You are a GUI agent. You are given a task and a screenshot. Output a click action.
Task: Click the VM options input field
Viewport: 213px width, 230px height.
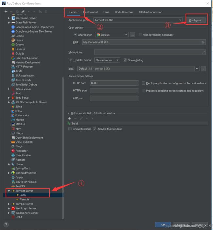coord(150,52)
